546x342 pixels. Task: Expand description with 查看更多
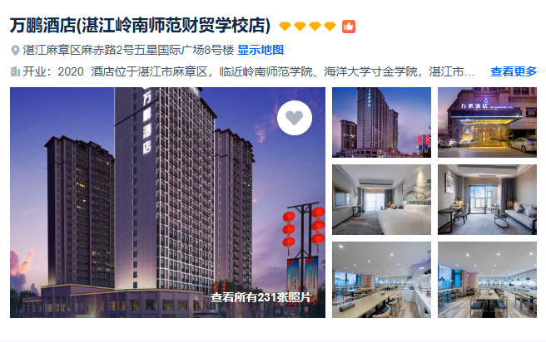tap(514, 71)
